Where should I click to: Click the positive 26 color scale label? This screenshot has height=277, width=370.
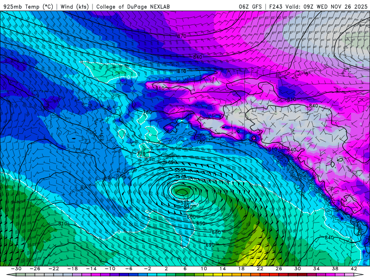279,269
